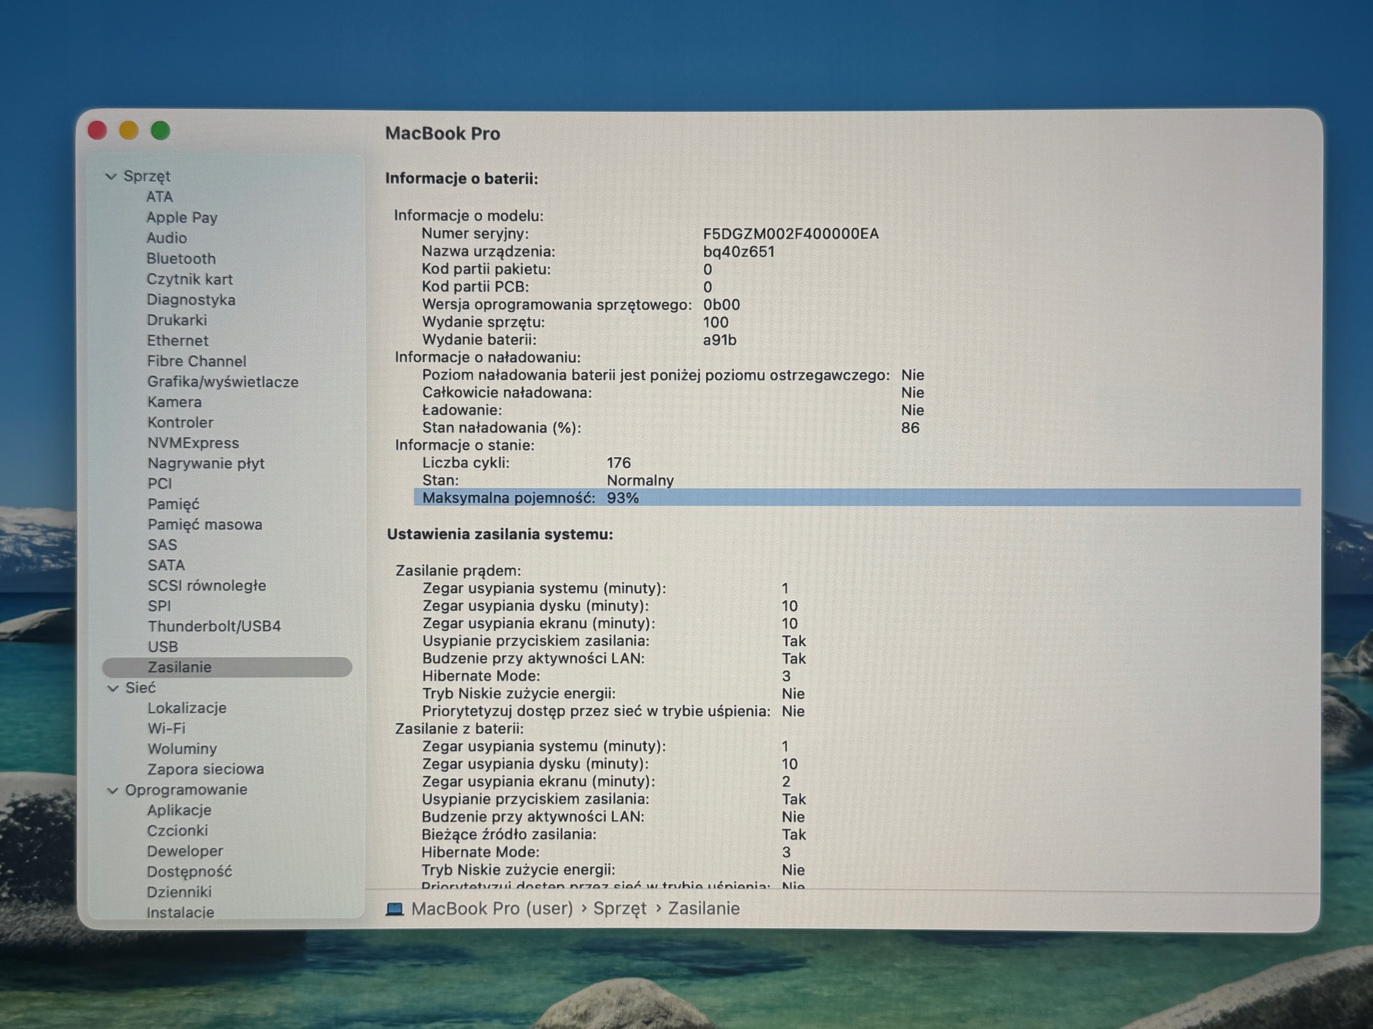The width and height of the screenshot is (1373, 1029).
Task: Click the "Bieżące źródło zasilania:" label
Action: (509, 835)
